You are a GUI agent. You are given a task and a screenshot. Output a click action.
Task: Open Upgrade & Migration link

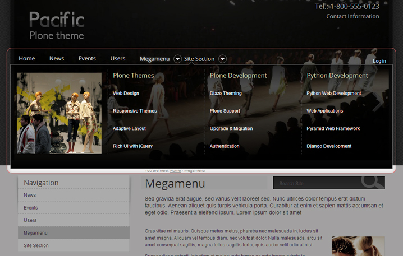(231, 128)
